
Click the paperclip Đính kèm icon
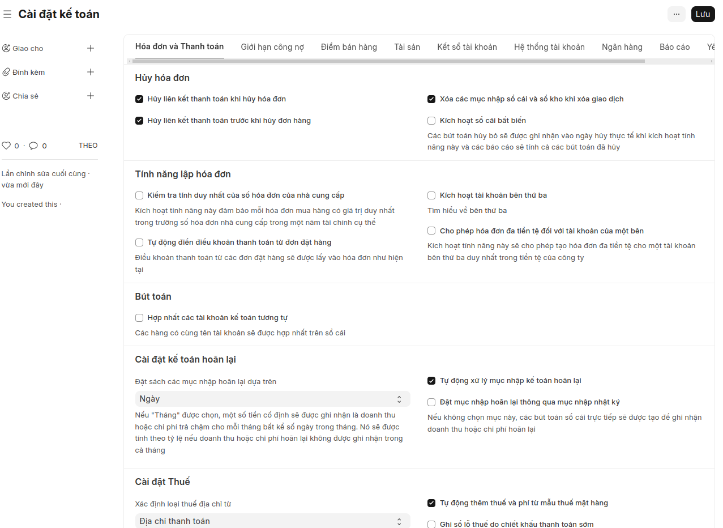[6, 72]
